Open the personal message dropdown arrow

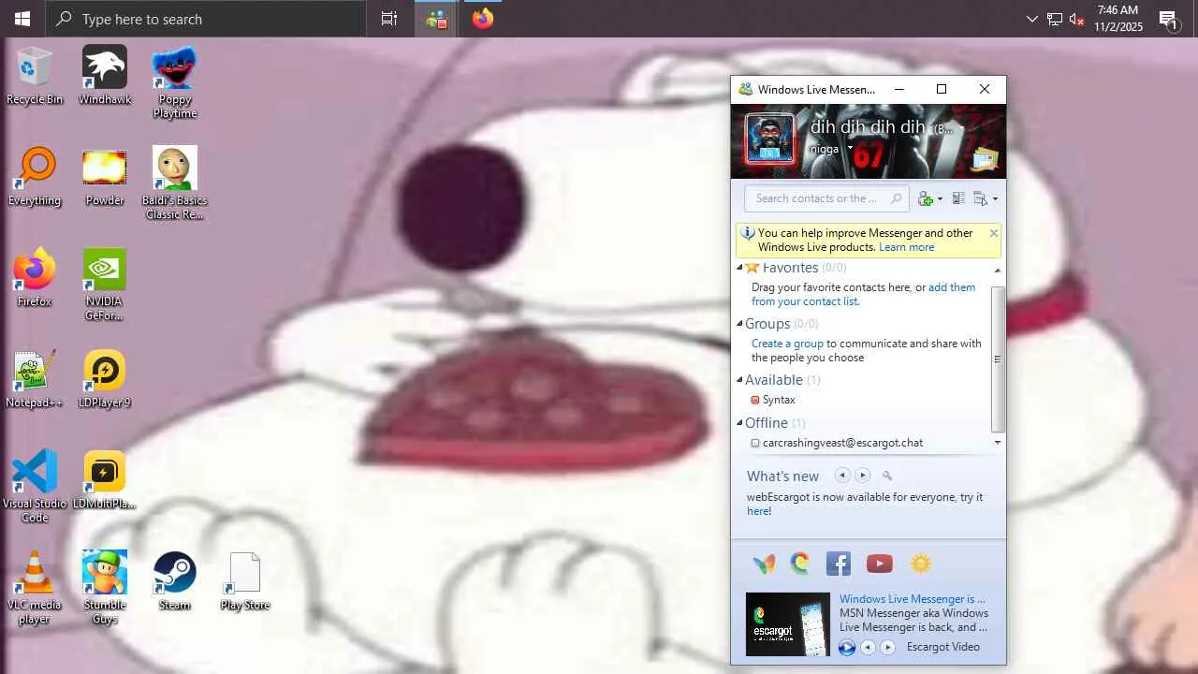(x=850, y=149)
